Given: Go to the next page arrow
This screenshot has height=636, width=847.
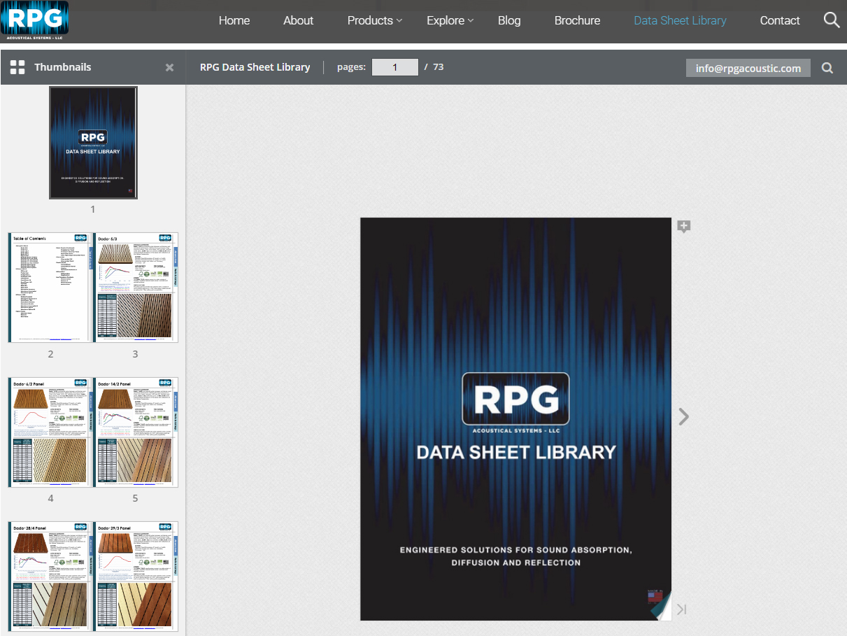Looking at the screenshot, I should click(683, 417).
